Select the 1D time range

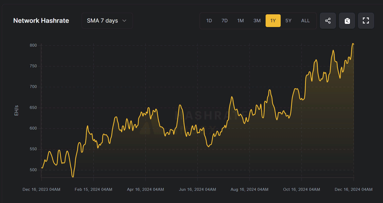click(x=209, y=21)
